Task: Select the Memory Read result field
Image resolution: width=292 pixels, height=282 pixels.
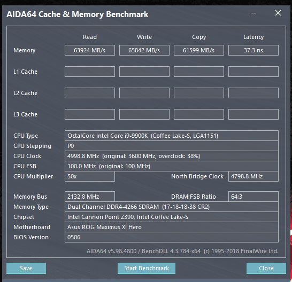Action: (x=90, y=50)
